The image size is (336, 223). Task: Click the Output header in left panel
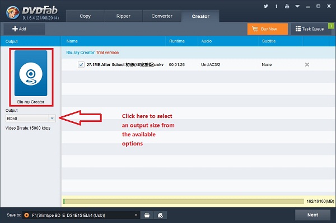click(x=12, y=41)
